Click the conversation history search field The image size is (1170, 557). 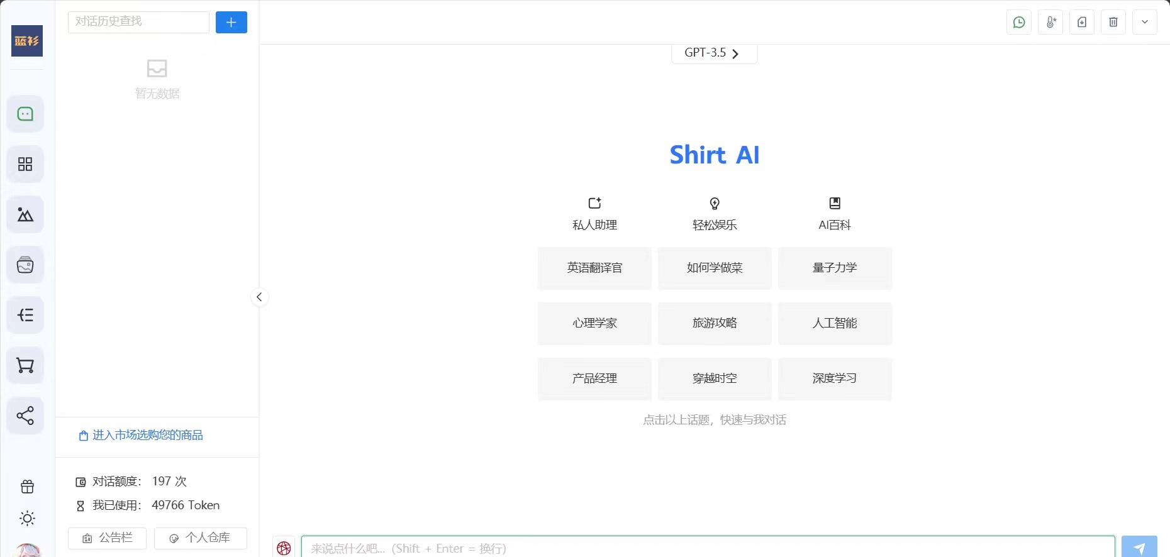(138, 22)
